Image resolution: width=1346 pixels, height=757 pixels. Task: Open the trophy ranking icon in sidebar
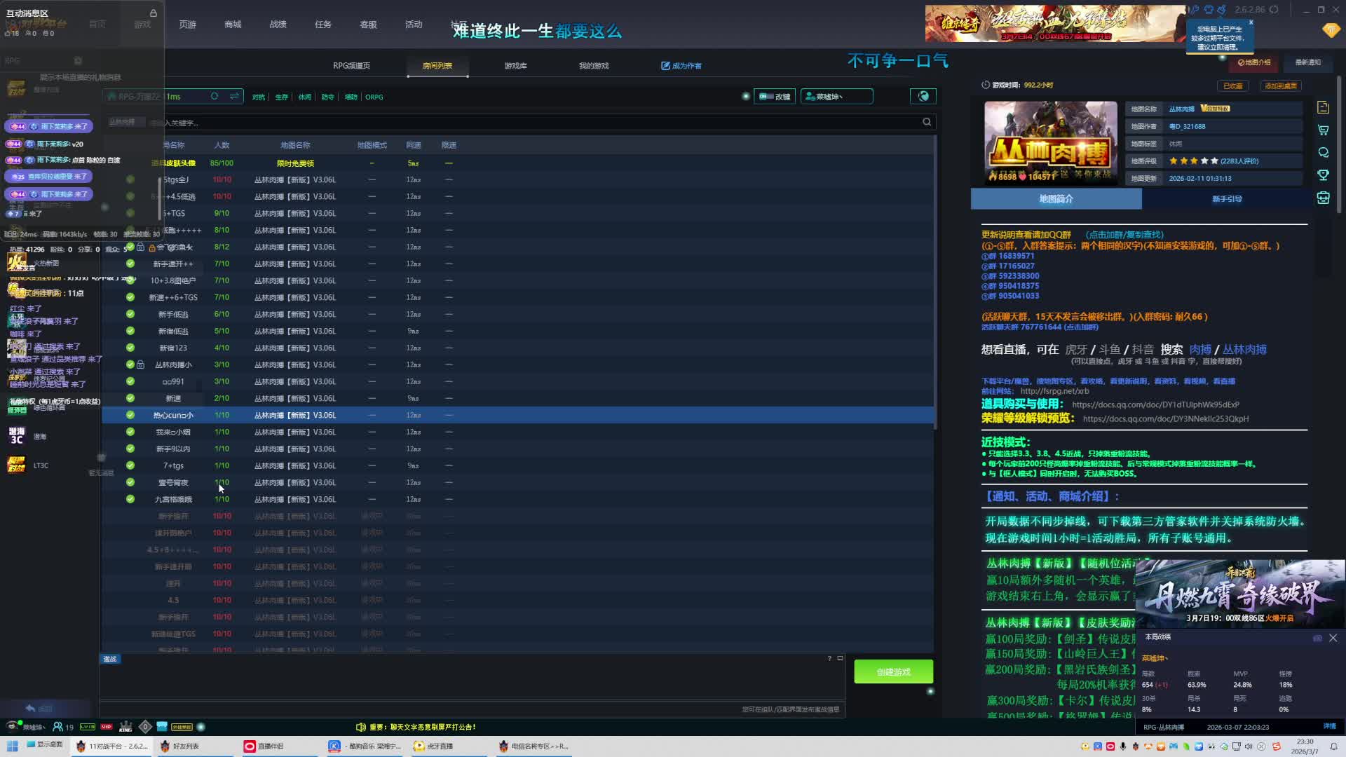tap(1323, 175)
